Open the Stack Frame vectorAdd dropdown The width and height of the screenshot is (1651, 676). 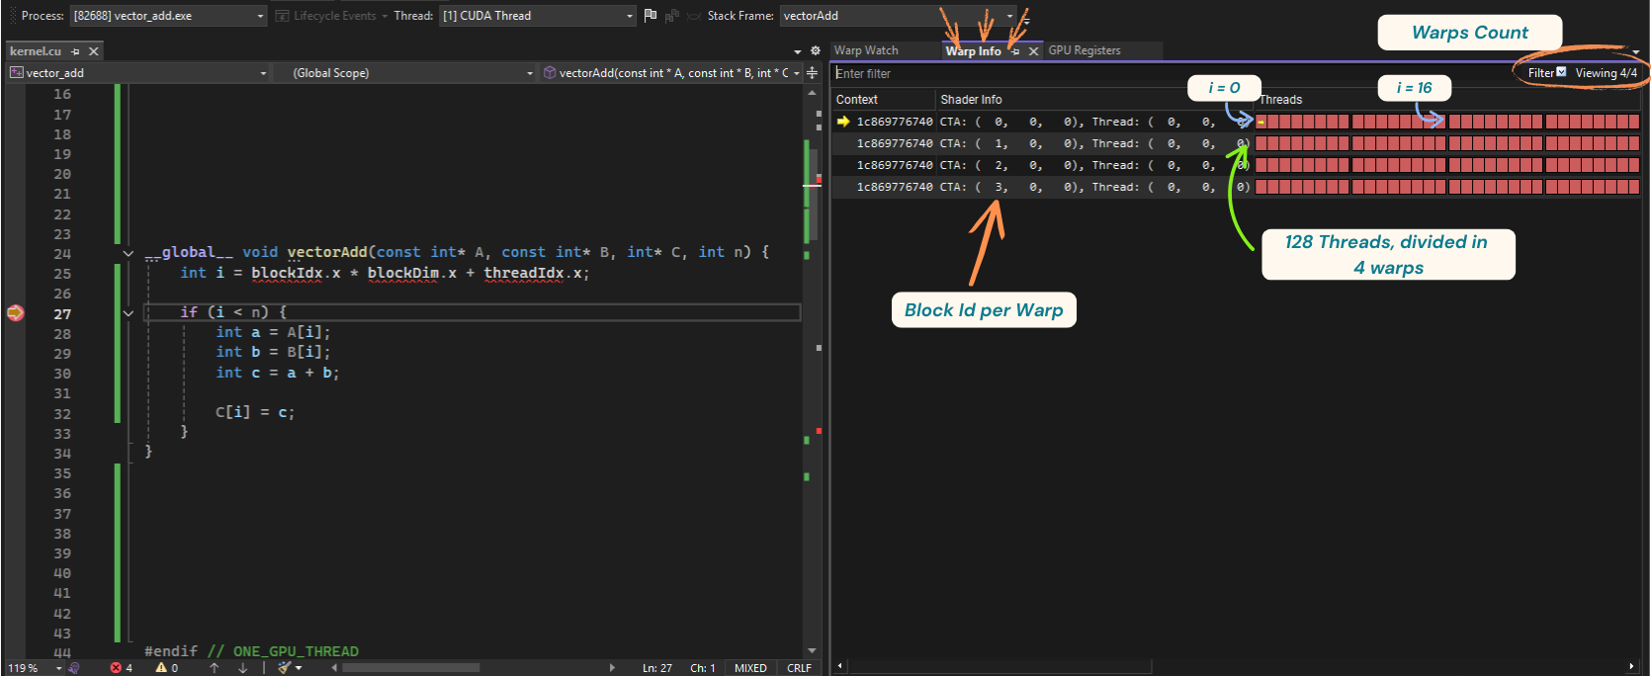point(898,16)
